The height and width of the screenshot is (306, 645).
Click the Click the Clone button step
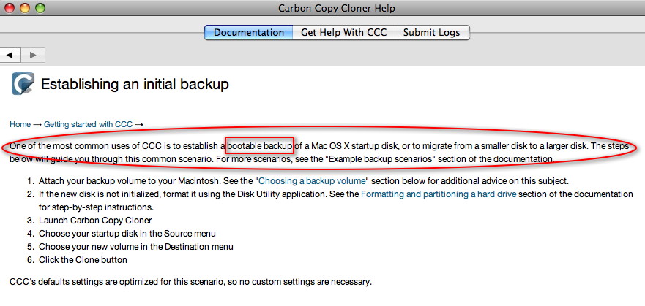(83, 260)
